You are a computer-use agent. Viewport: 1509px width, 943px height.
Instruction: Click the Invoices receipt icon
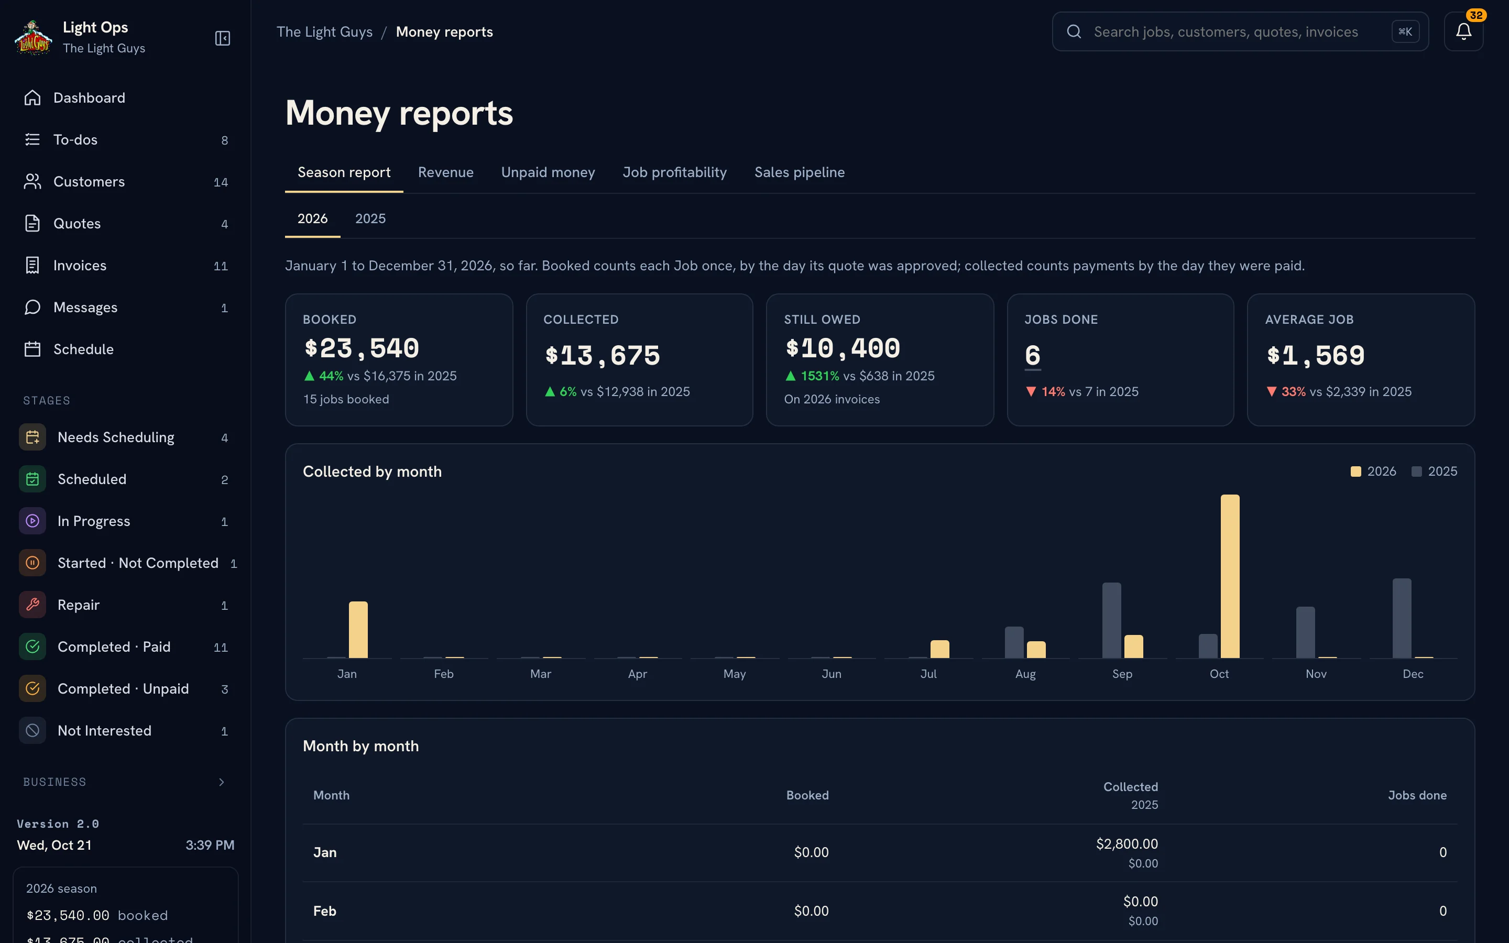coord(32,265)
